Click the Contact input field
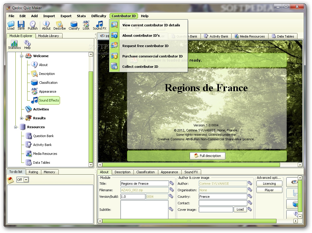 pyautogui.click(x=223, y=203)
